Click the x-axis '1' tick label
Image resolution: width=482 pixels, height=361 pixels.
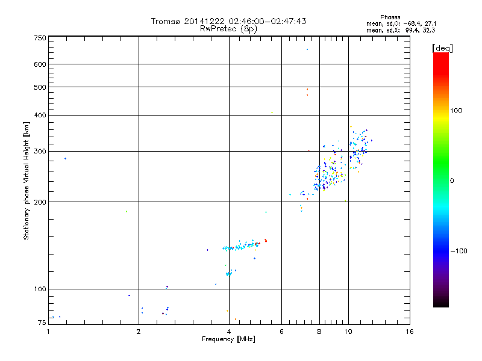click(48, 332)
